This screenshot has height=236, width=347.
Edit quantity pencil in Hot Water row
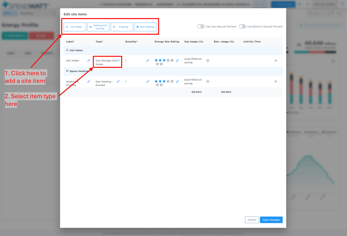click(x=148, y=61)
